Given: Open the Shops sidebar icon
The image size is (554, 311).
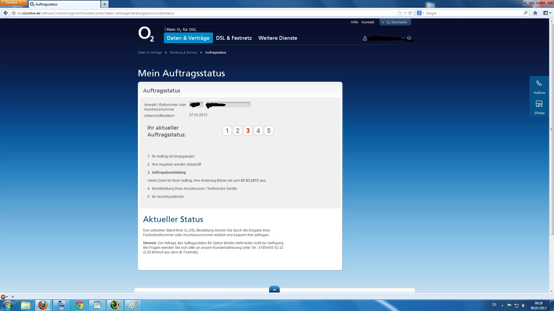Looking at the screenshot, I should (539, 104).
